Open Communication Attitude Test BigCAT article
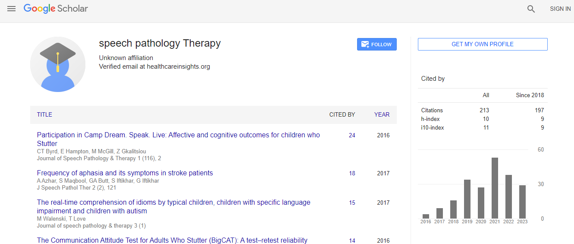The image size is (574, 244). [172, 240]
